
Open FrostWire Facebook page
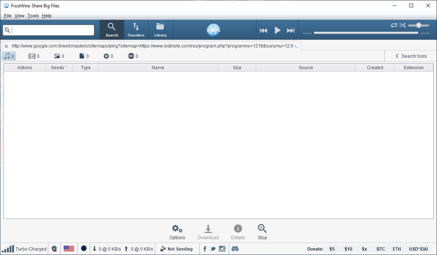coord(204,249)
